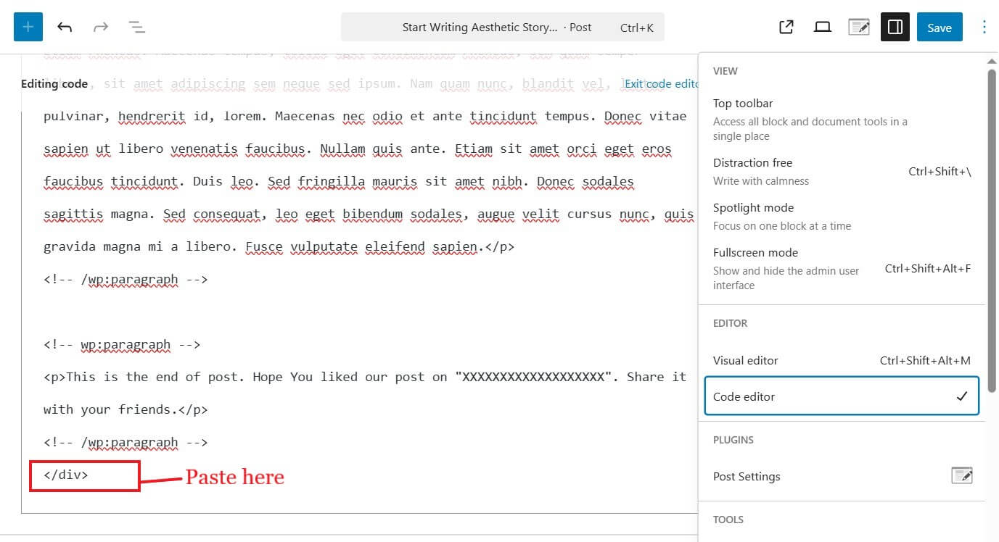Open the block inserter plus button
This screenshot has height=542, width=999.
(28, 27)
